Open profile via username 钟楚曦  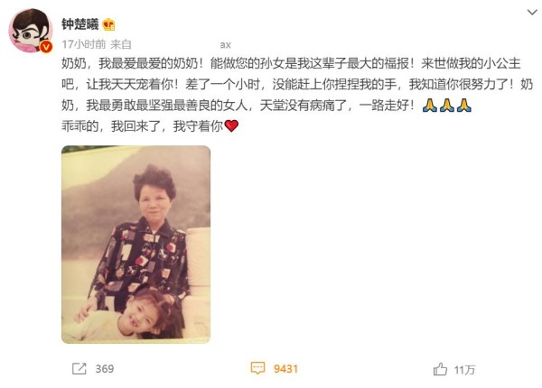[x=80, y=24]
